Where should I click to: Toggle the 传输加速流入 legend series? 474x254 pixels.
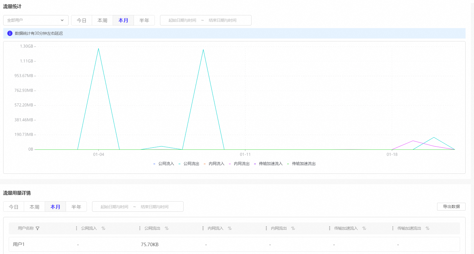pyautogui.click(x=268, y=164)
